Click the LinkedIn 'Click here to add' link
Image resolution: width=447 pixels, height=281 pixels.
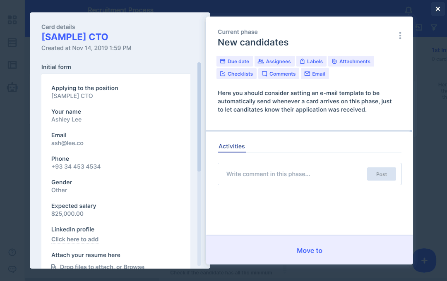point(75,239)
